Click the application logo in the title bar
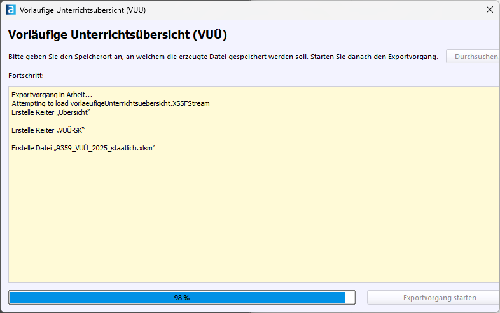500x313 pixels. point(11,10)
